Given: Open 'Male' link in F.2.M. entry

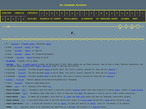Looking at the screenshot, I should 37,47.
